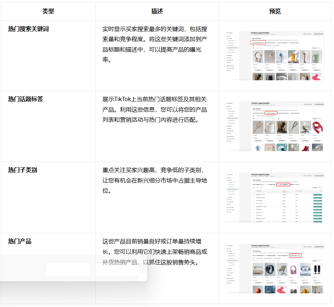Click Learn more link in first preview
Image resolution: width=334 pixels, height=307 pixels.
pos(273,35)
